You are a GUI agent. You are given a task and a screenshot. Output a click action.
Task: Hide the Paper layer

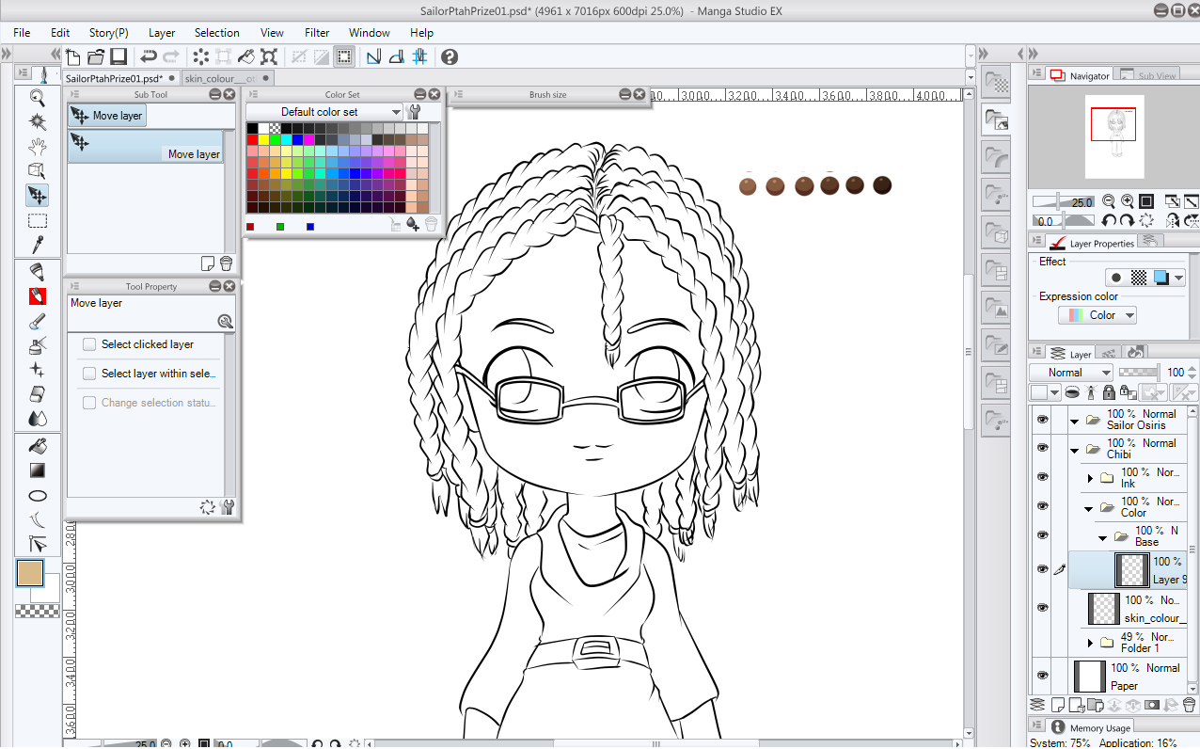[x=1042, y=676]
